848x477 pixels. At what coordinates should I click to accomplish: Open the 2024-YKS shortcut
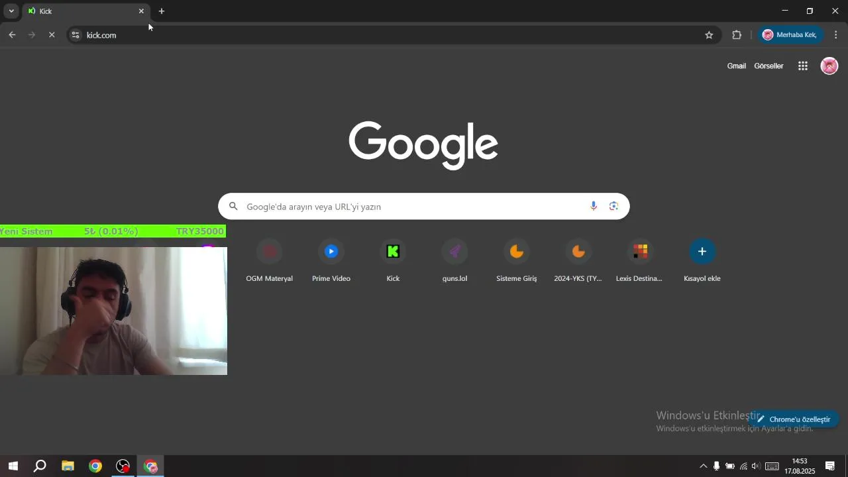click(x=578, y=262)
